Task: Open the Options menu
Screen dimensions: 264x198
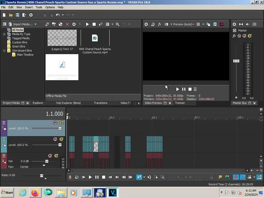Action: [x=50, y=7]
